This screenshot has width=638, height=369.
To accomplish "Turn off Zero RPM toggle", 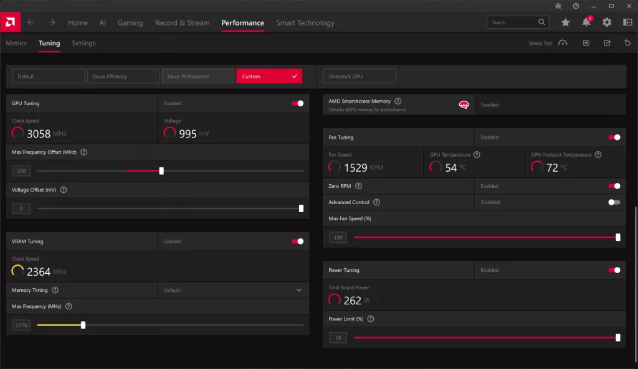I will click(614, 186).
